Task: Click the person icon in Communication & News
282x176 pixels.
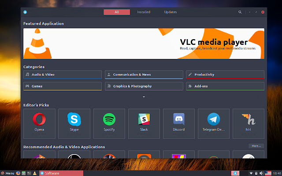Action: click(109, 74)
